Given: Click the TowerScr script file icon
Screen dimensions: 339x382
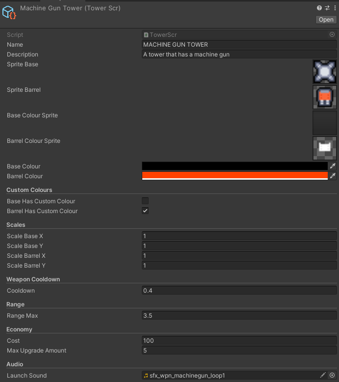Looking at the screenshot, I should pos(146,35).
